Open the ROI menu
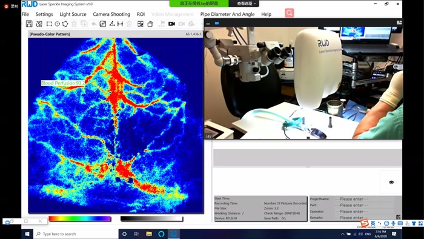This screenshot has height=239, width=424. coord(141,14)
